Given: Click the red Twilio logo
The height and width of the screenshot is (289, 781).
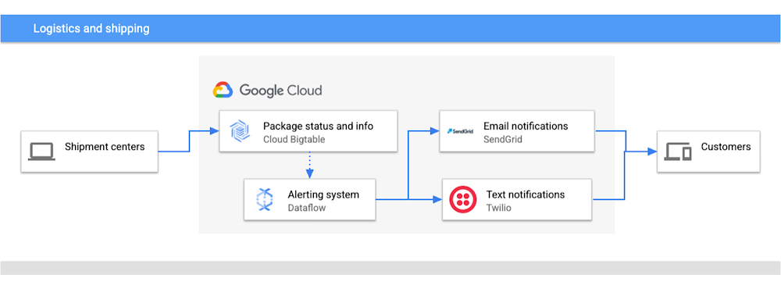Looking at the screenshot, I should 463,199.
